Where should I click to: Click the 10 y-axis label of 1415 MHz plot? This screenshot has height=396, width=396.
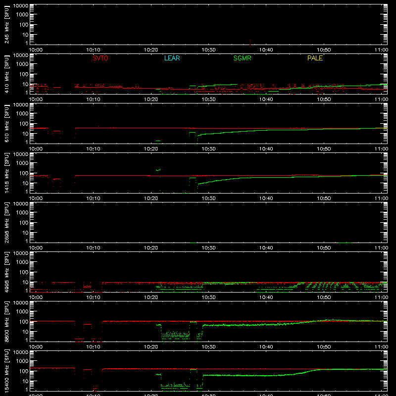pyautogui.click(x=26, y=183)
